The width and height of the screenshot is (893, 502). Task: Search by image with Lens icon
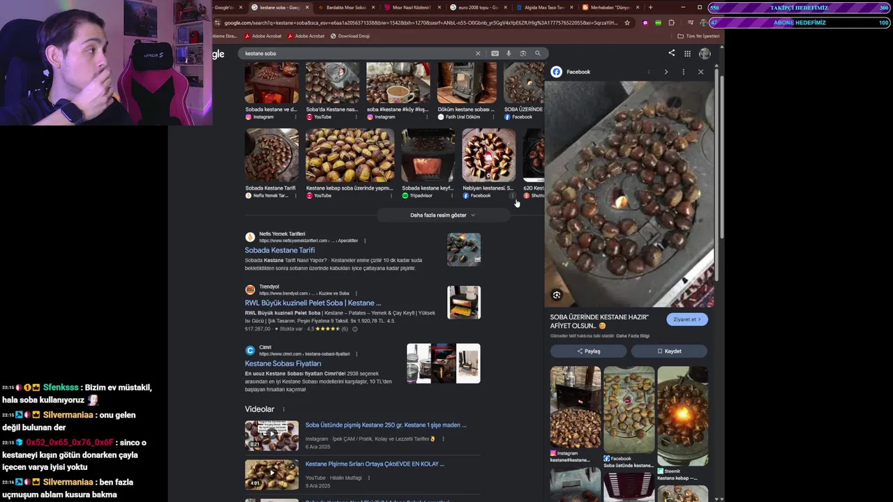[x=523, y=53]
